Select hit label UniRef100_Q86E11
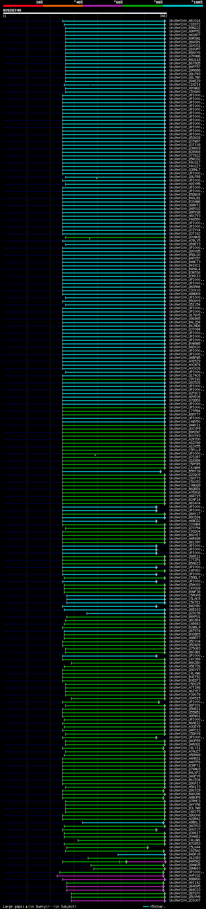The height and width of the screenshot is (909, 206). [x=185, y=556]
